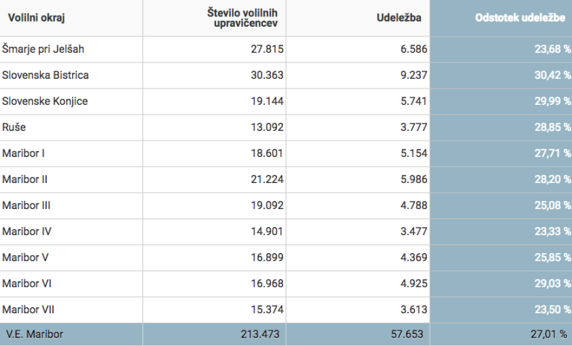The width and height of the screenshot is (572, 346).
Task: Sort by Število volilnih upravičencev header
Action: pos(243,18)
